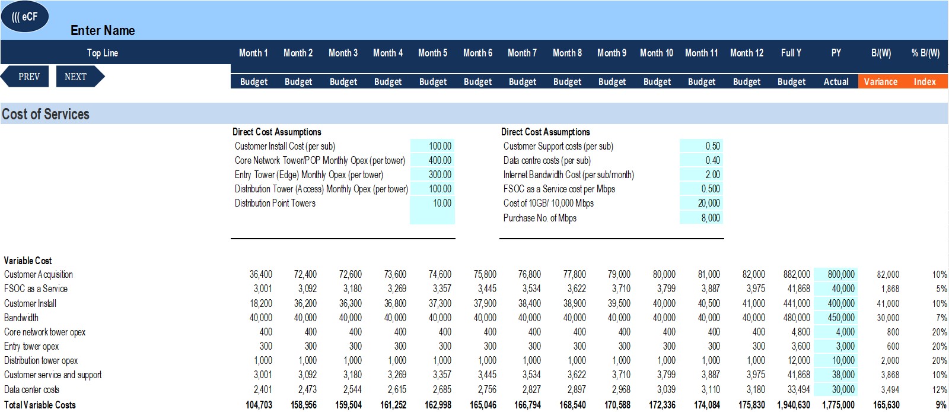
Task: Select the Core network tower opex label
Action: (44, 332)
